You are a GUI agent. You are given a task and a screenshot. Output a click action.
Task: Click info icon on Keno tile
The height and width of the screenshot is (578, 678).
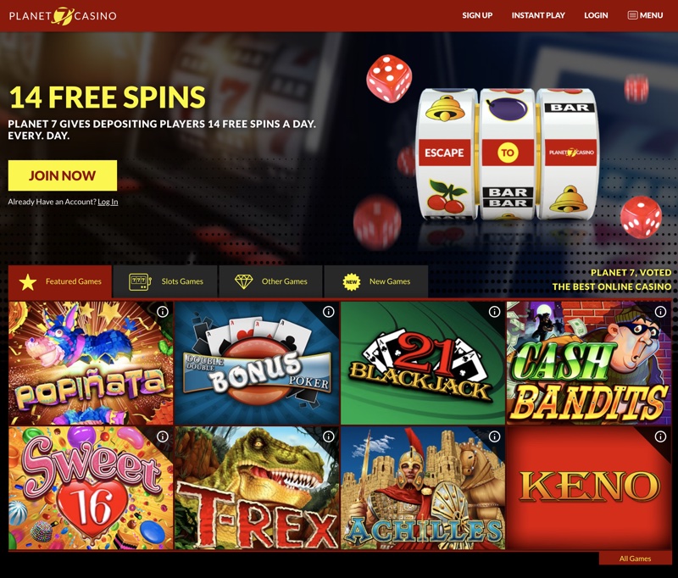[x=660, y=436]
